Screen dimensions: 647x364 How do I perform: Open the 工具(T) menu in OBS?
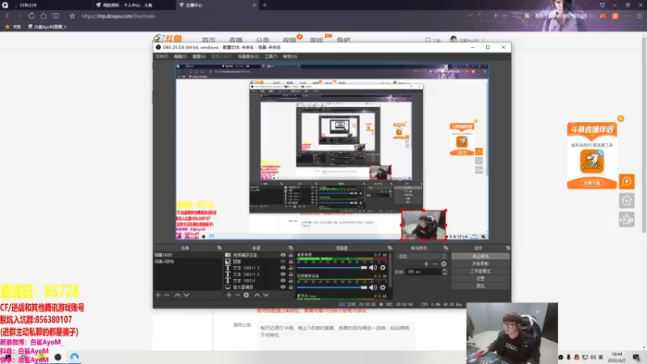point(271,57)
